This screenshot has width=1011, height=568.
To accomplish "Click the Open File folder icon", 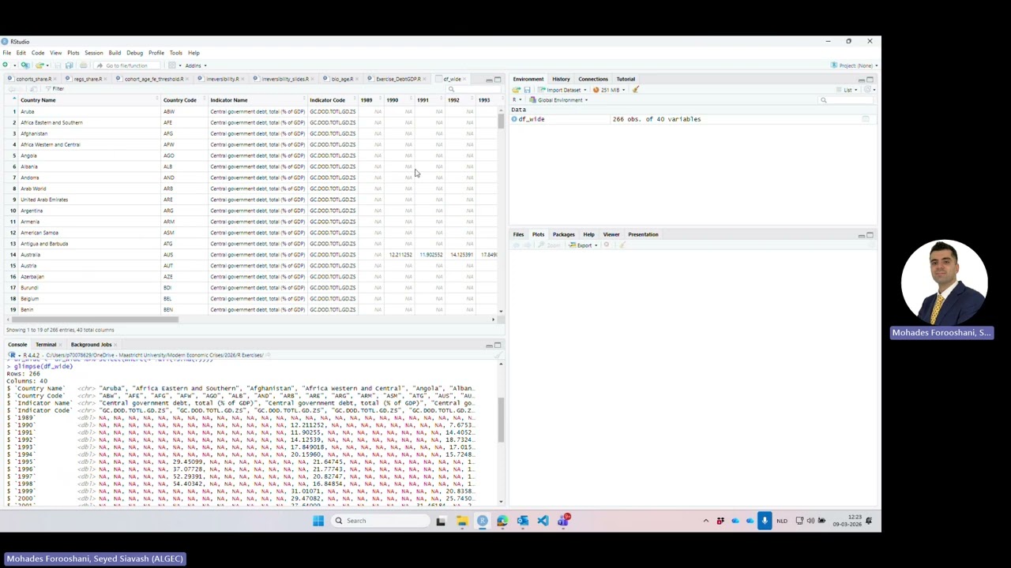I will coord(39,65).
